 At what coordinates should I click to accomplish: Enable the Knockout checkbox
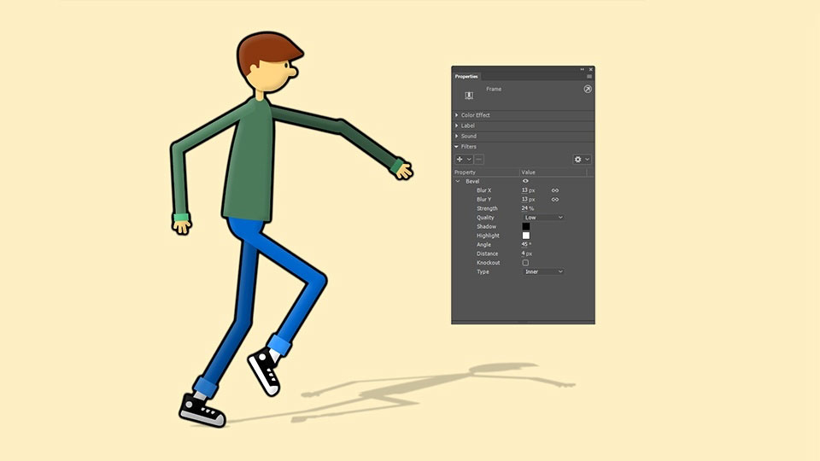(x=525, y=263)
